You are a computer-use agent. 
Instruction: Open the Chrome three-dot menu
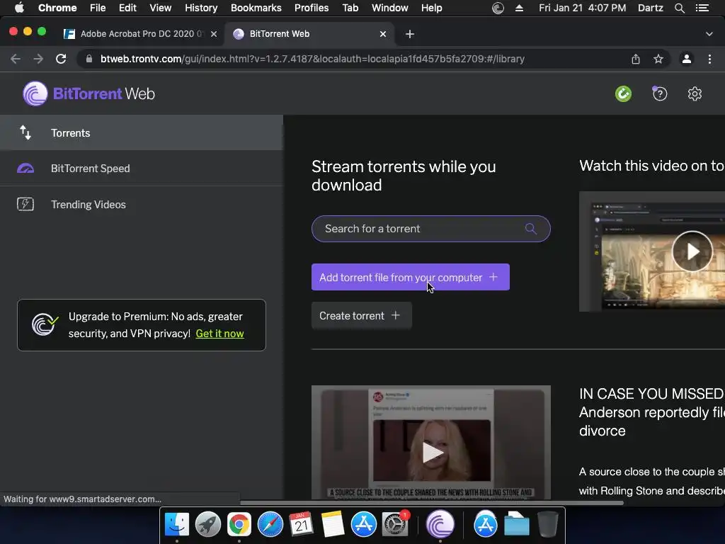709,59
